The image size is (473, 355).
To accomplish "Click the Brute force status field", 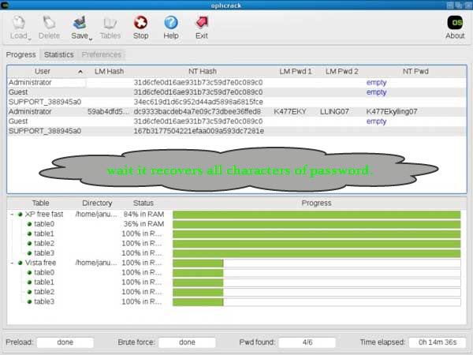I will [187, 342].
